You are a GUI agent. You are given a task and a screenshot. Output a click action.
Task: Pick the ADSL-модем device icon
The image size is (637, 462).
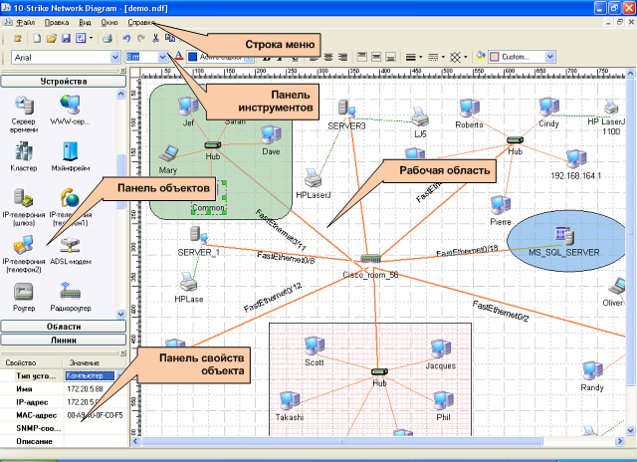[71, 243]
